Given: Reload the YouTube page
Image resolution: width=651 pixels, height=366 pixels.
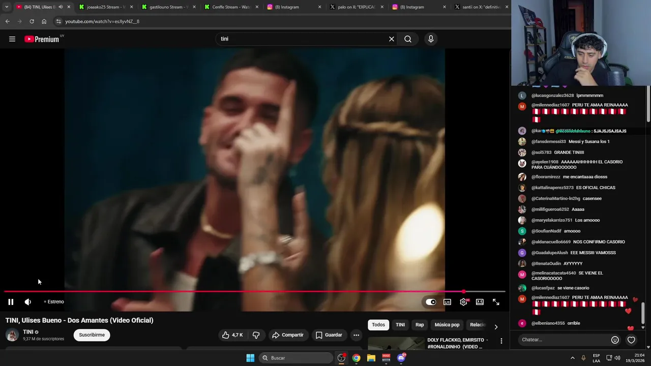Looking at the screenshot, I should (x=32, y=21).
